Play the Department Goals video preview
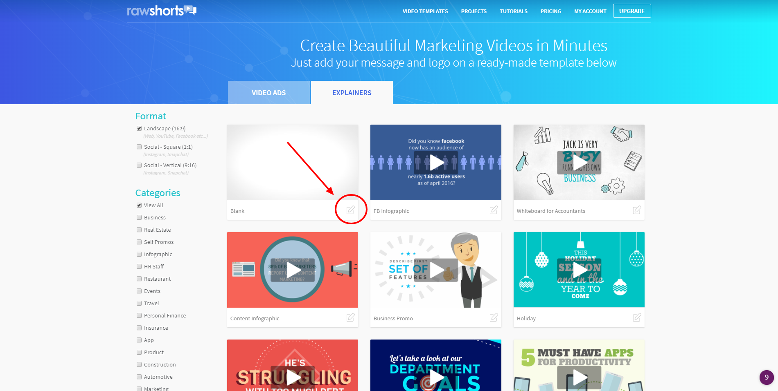Viewport: 778px width, 391px height. tap(436, 378)
